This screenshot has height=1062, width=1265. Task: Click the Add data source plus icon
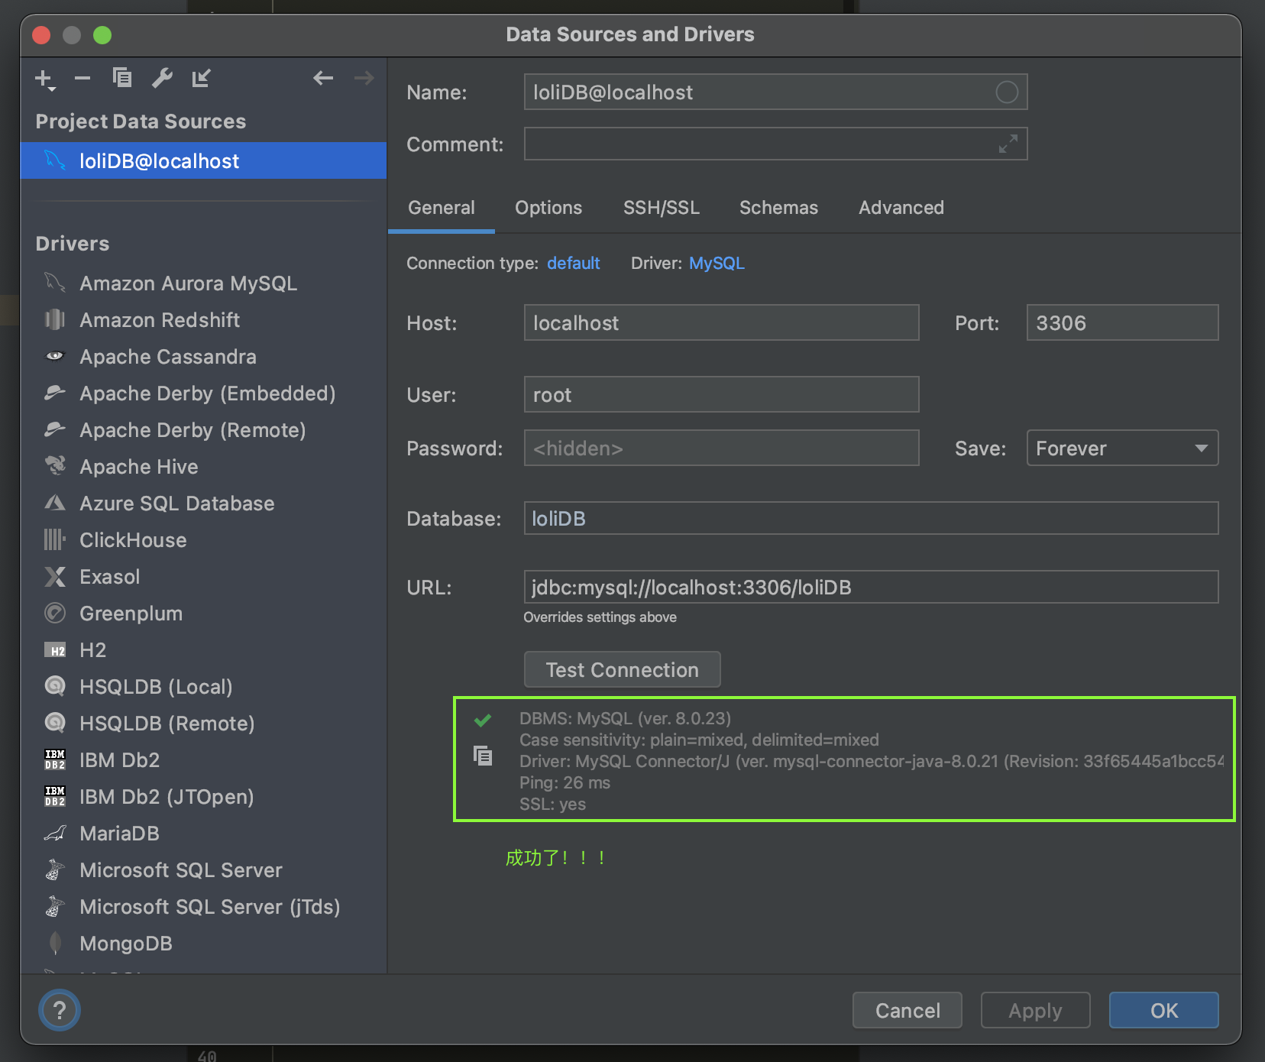click(44, 79)
